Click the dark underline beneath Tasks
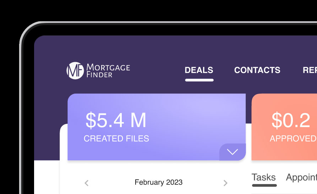Viewport: 317px width, 194px height. (x=264, y=185)
